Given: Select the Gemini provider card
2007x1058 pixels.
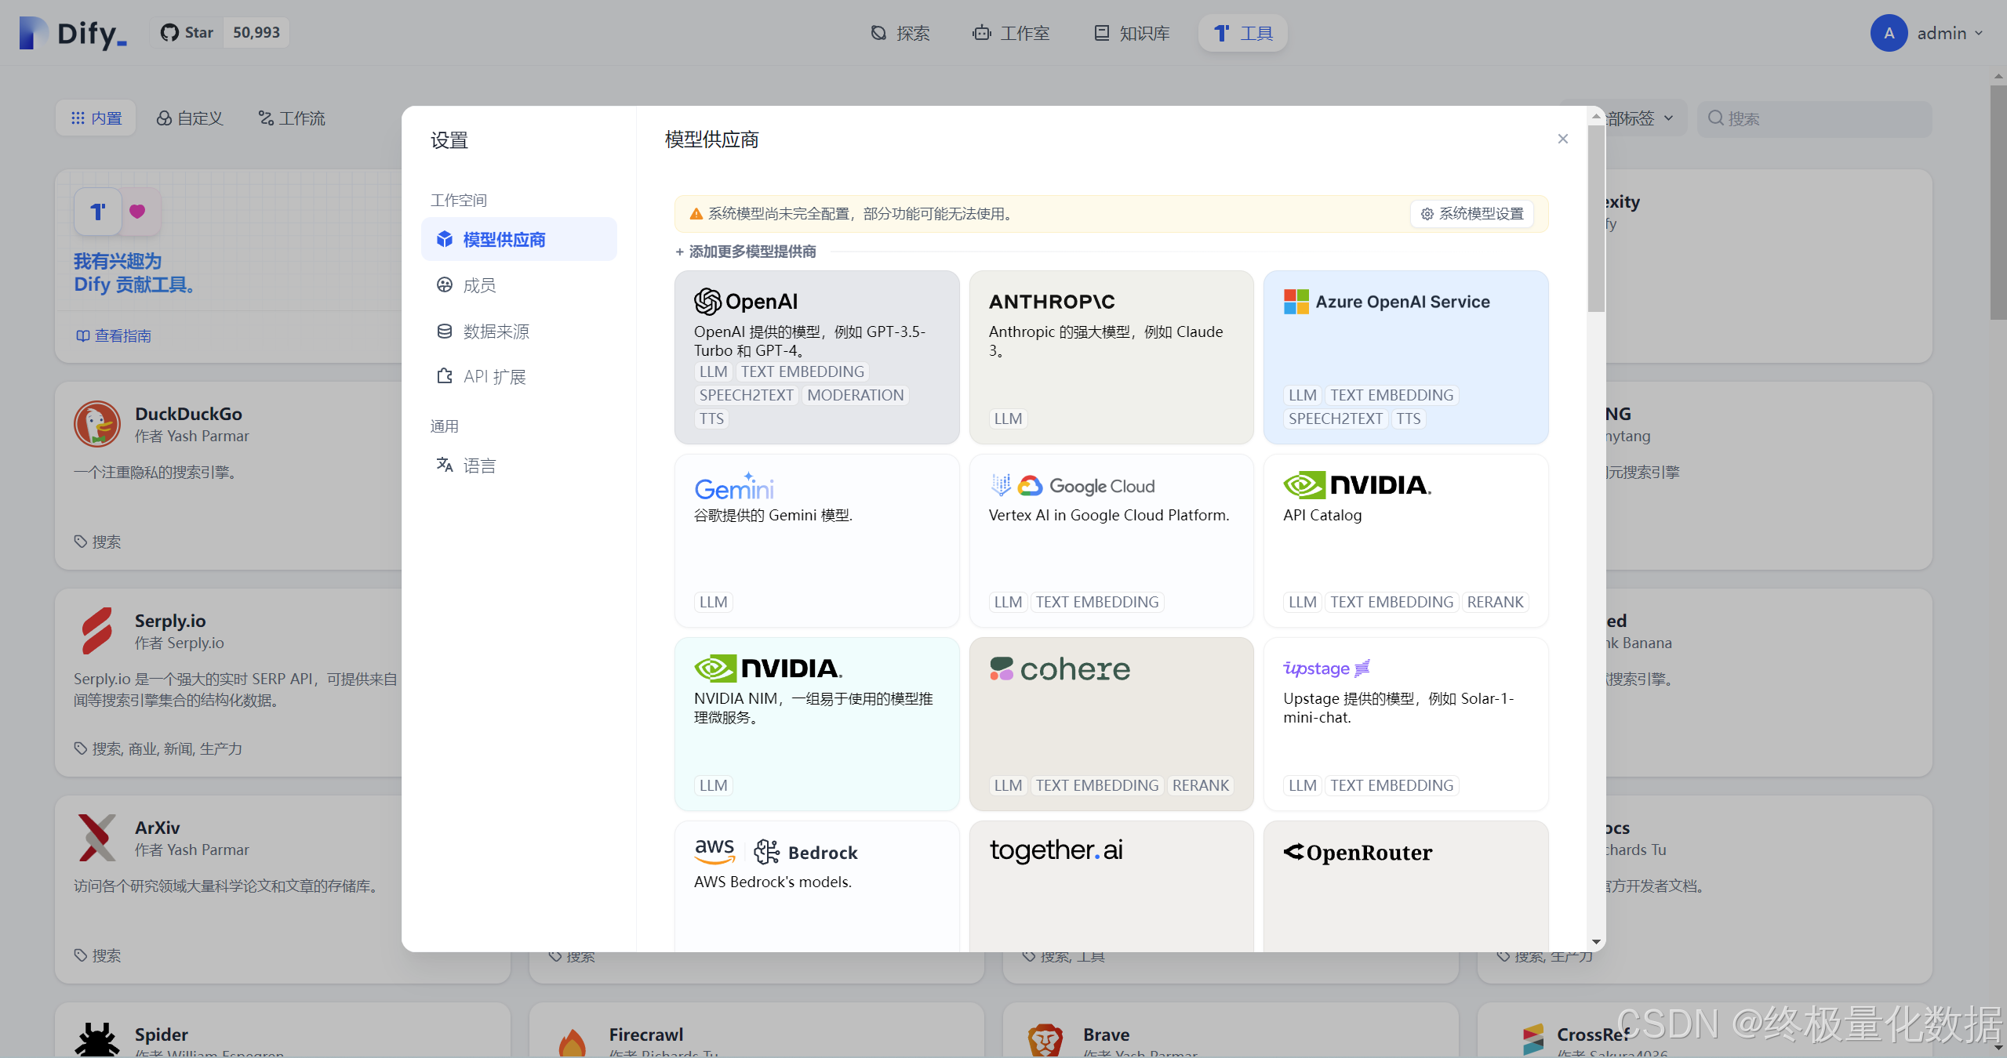Looking at the screenshot, I should pyautogui.click(x=816, y=541).
